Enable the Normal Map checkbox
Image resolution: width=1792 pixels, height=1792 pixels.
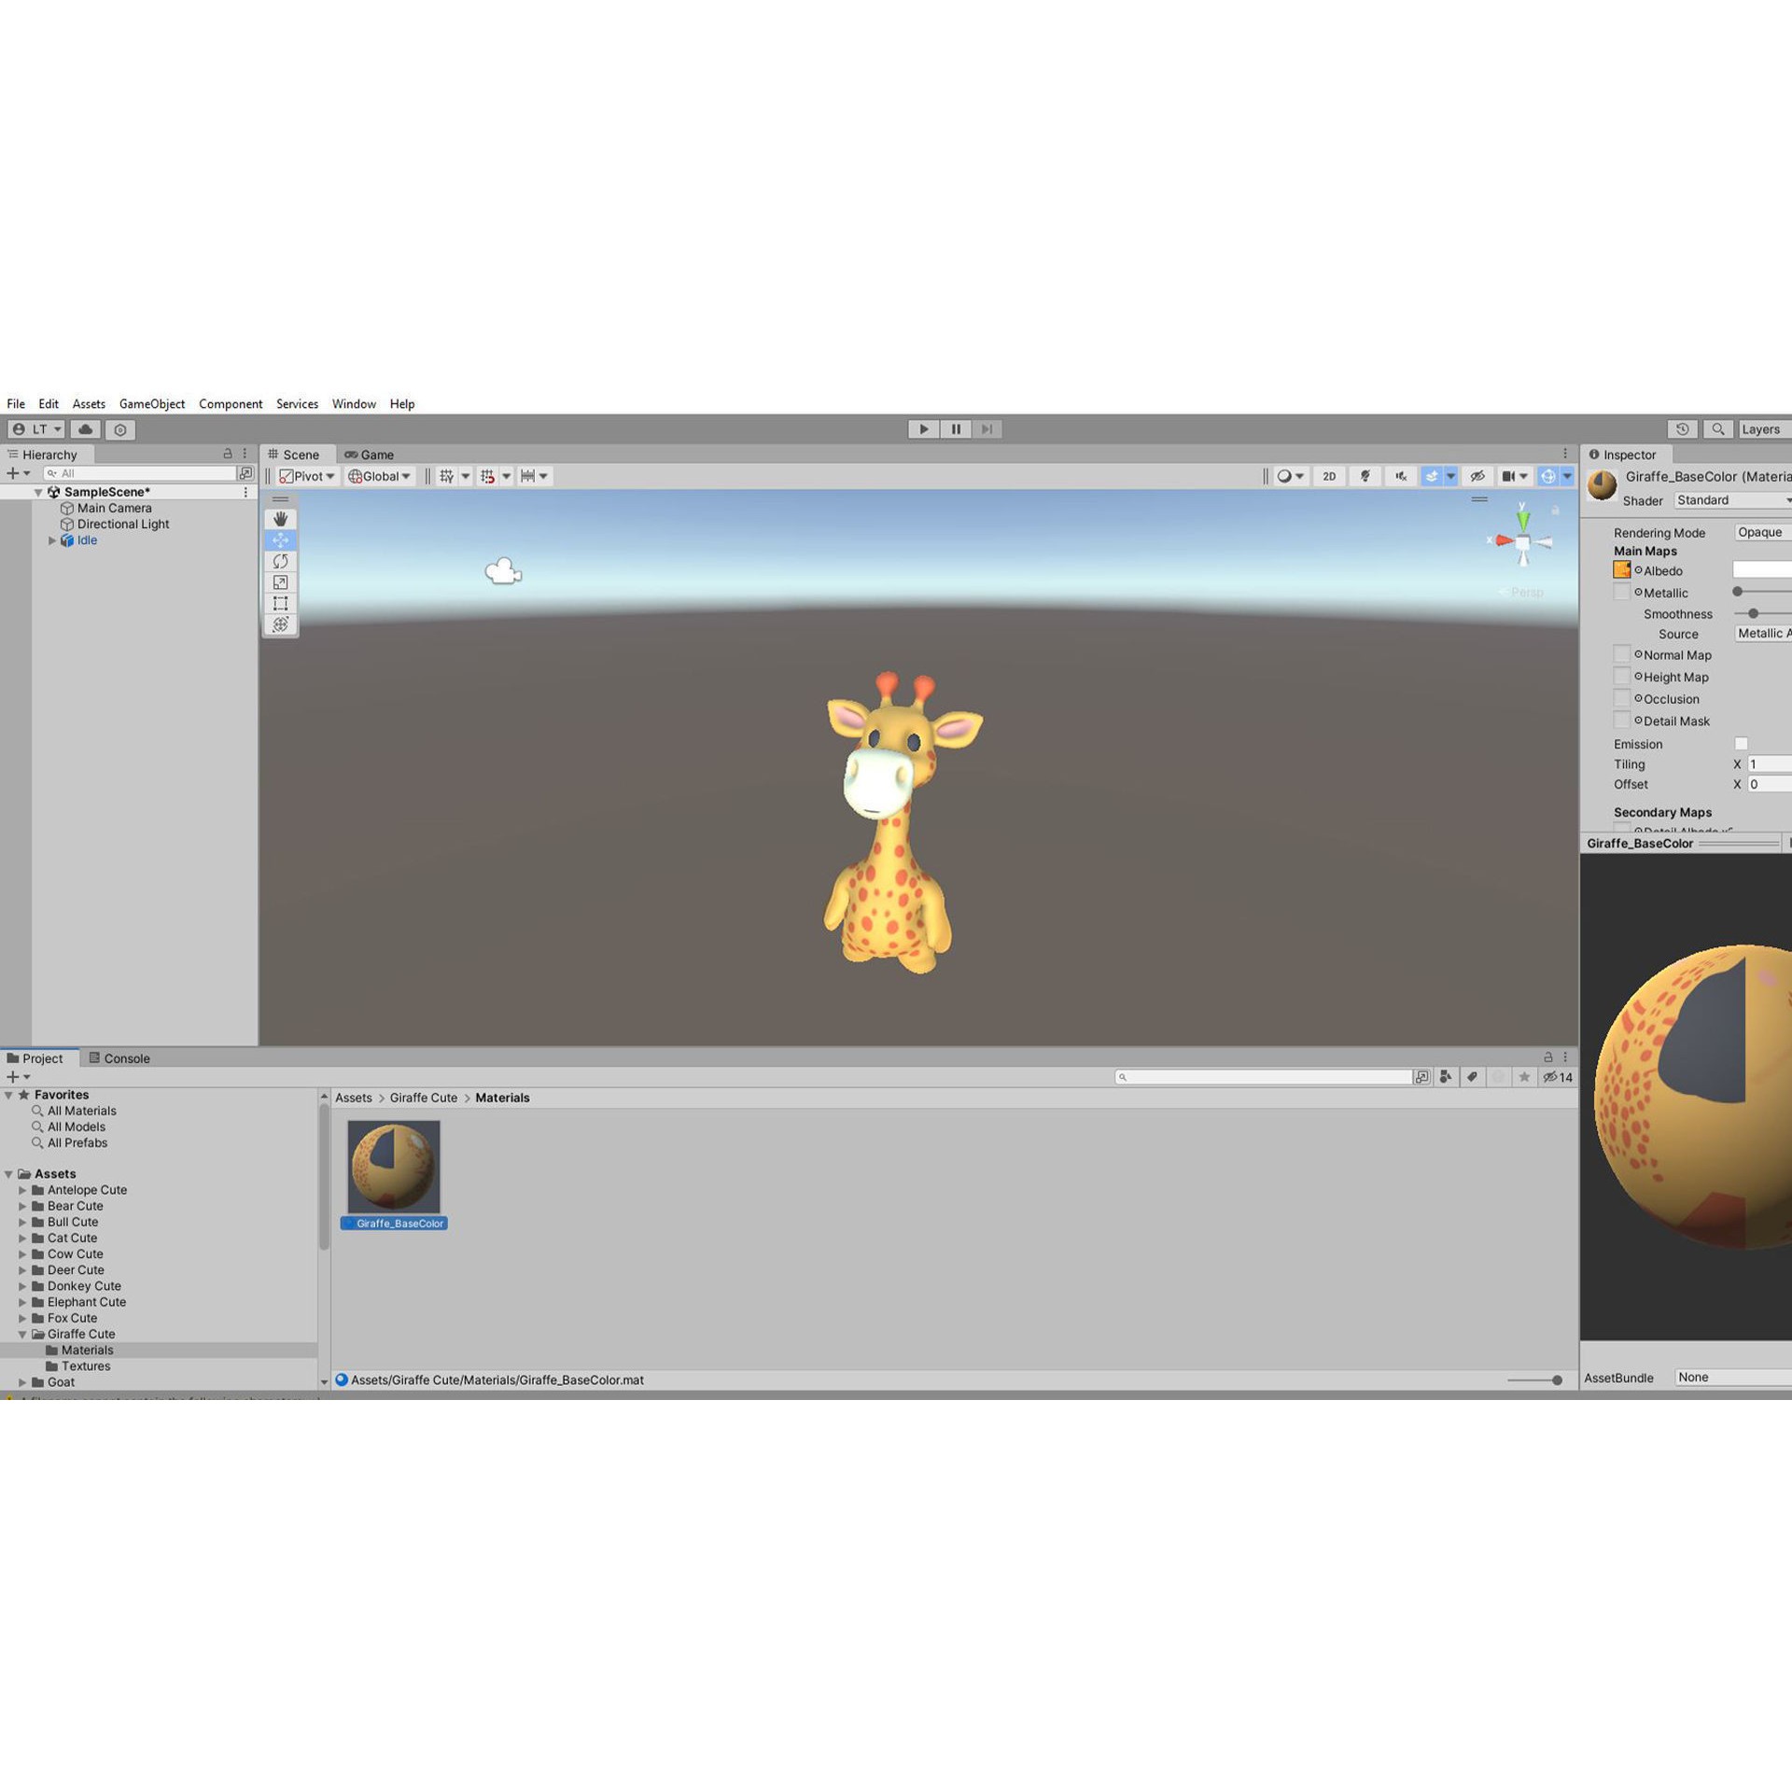point(1622,654)
